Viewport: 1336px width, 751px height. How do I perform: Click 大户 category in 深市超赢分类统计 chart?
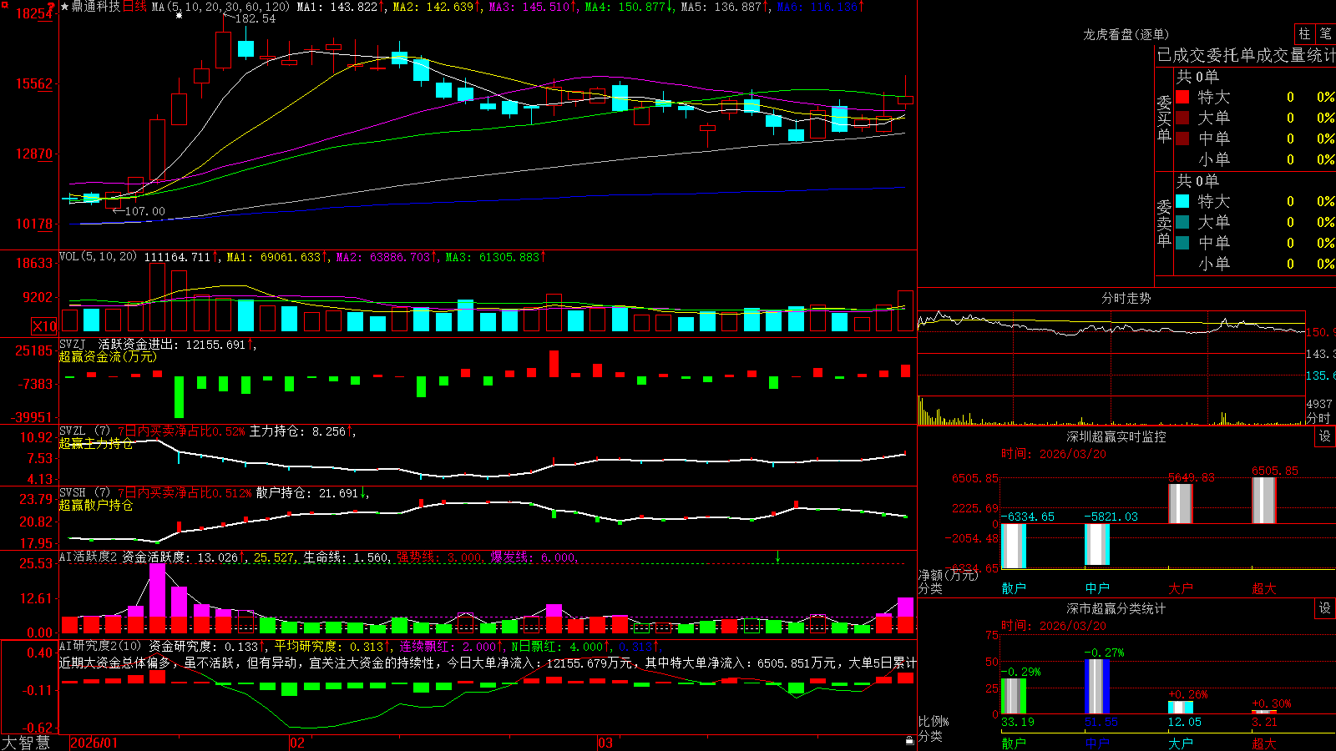click(1181, 743)
